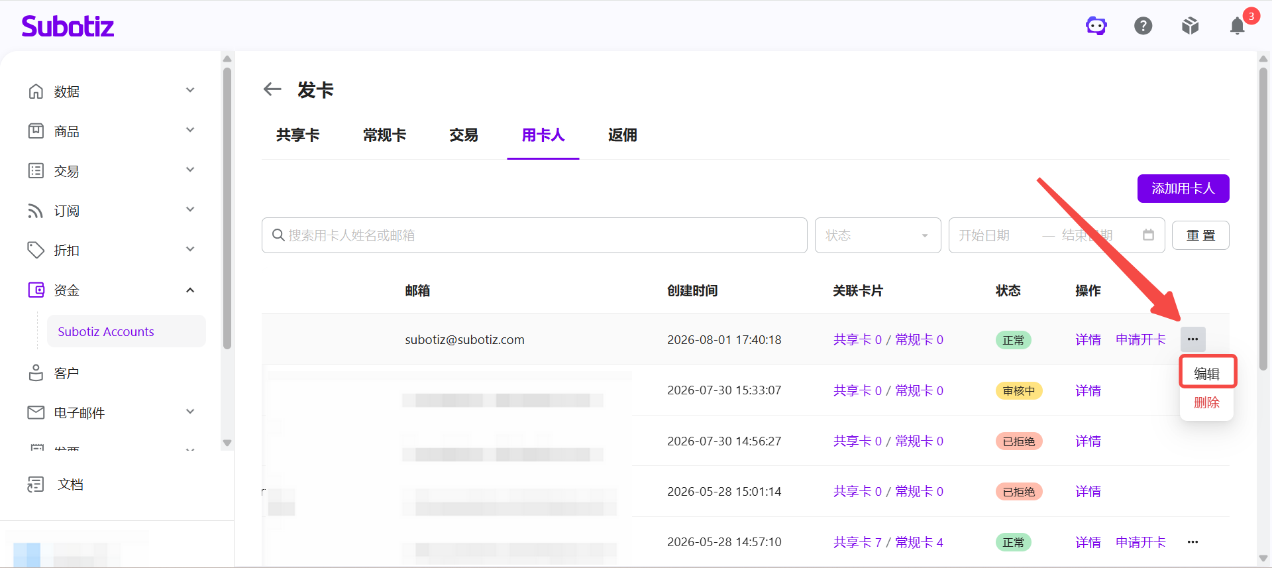This screenshot has height=568, width=1272.
Task: Switch to the 常规卡 tab
Action: [384, 135]
